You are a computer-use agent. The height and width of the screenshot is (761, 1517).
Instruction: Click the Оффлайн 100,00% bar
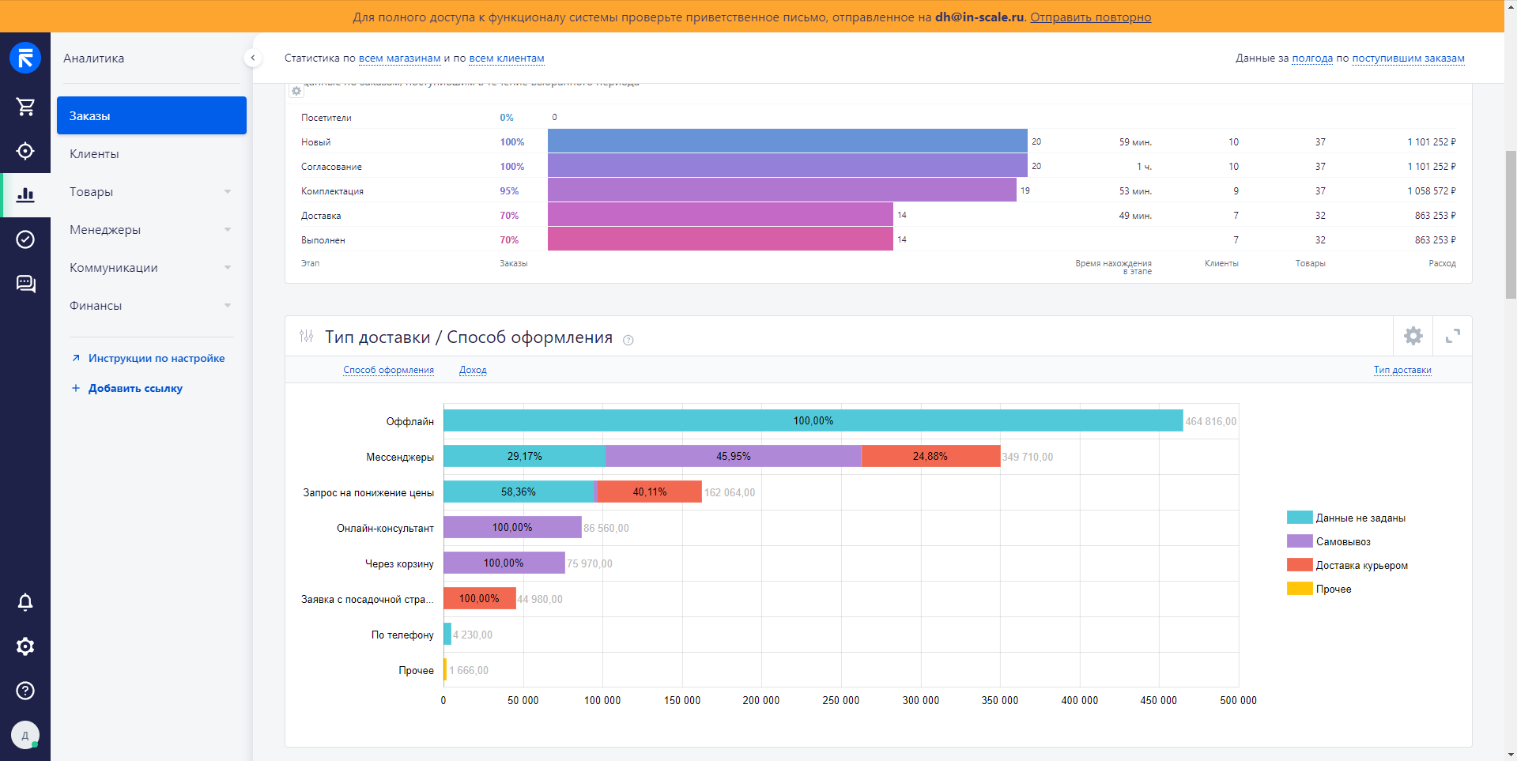point(813,420)
